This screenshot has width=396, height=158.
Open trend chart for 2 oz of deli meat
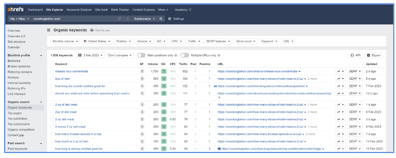coord(340,105)
